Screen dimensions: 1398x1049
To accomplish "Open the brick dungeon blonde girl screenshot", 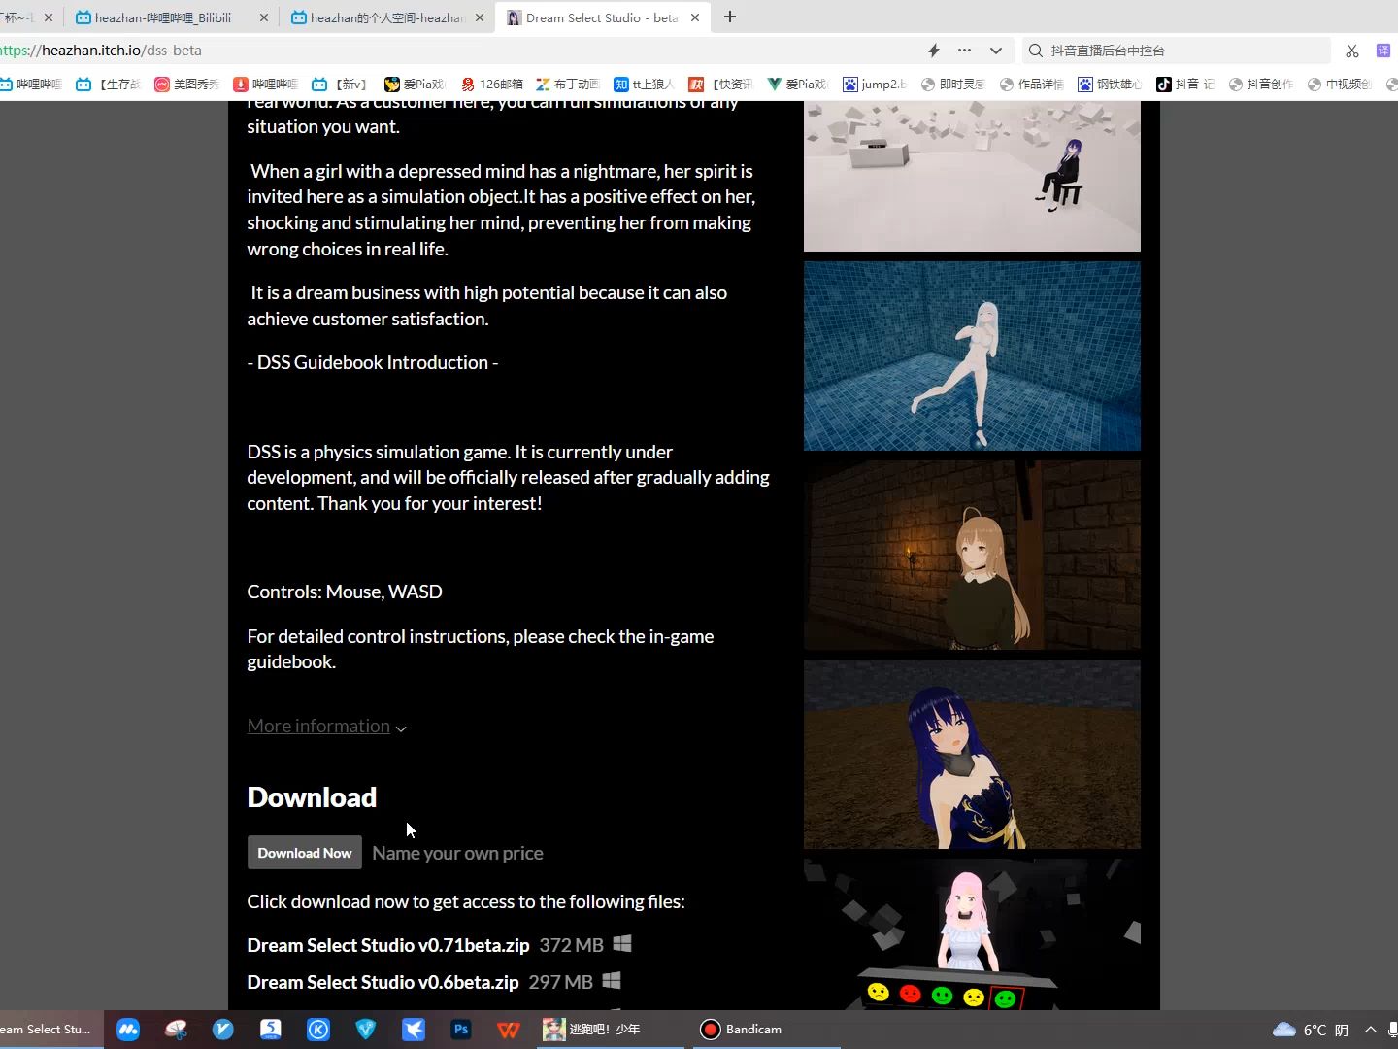I will click(972, 555).
